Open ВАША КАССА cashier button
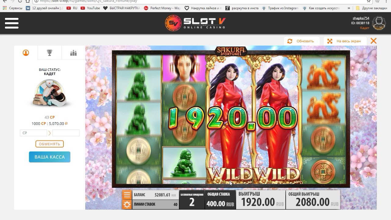The height and width of the screenshot is (220, 391). pyautogui.click(x=49, y=157)
